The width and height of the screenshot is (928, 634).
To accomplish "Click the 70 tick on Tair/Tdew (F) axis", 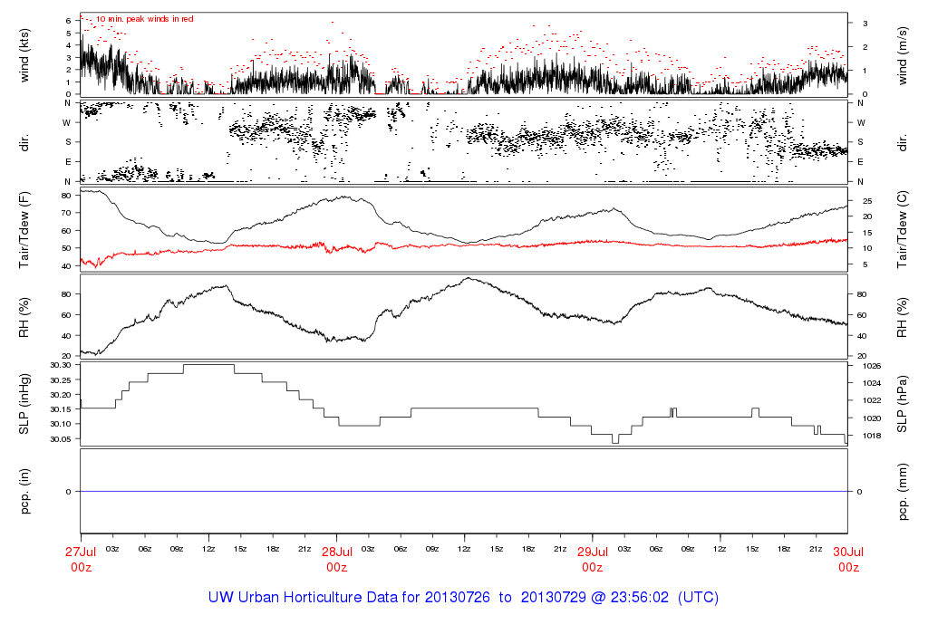I will point(66,213).
